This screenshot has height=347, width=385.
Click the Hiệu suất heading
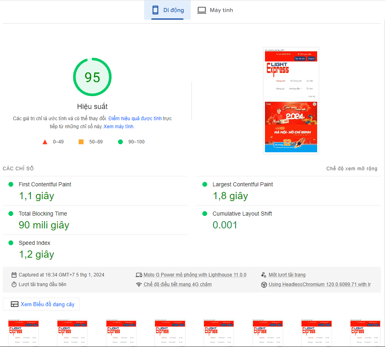pyautogui.click(x=92, y=107)
